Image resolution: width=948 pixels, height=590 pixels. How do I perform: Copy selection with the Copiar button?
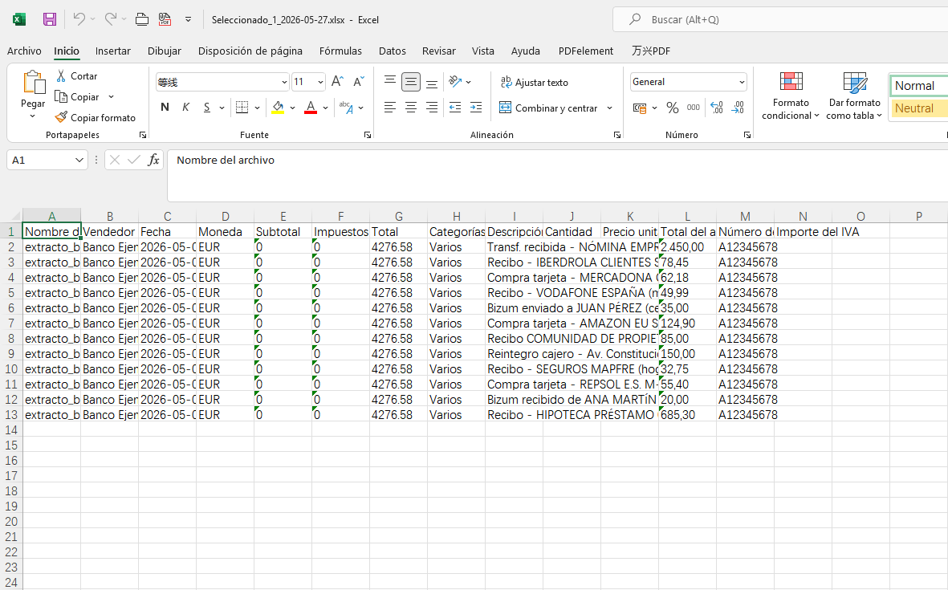click(x=77, y=96)
